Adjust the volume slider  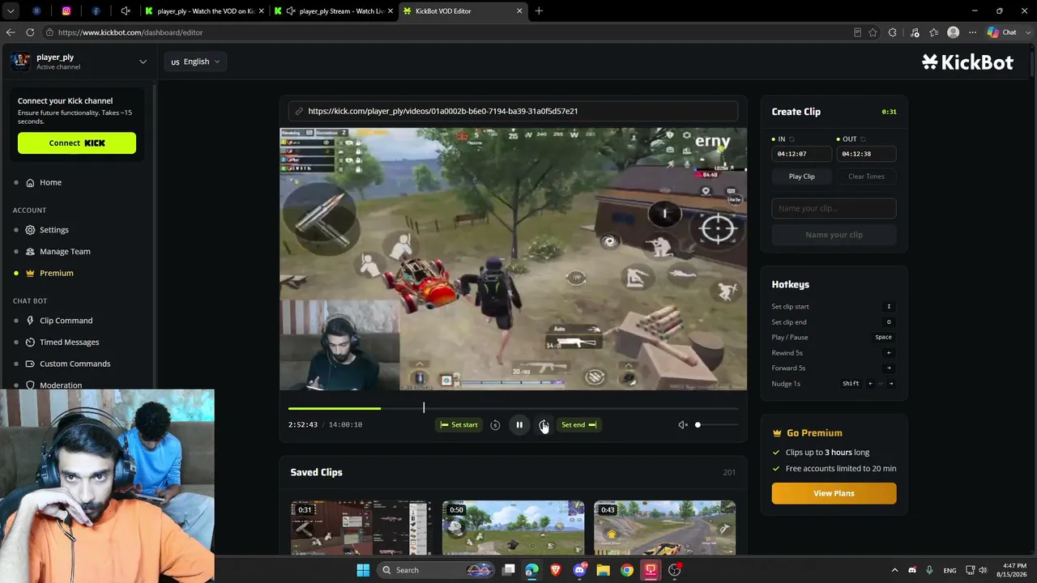pos(717,424)
